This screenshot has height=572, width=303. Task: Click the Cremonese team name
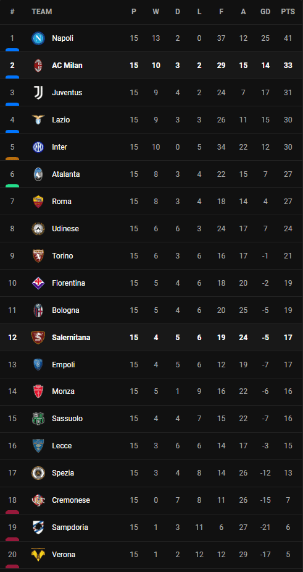point(71,500)
